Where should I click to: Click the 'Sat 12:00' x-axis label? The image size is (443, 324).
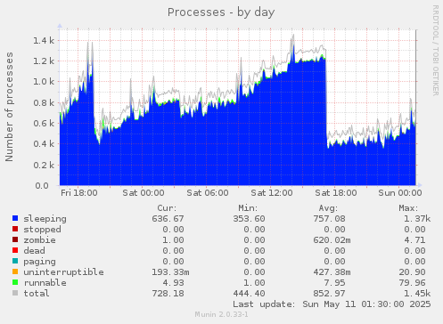click(272, 193)
